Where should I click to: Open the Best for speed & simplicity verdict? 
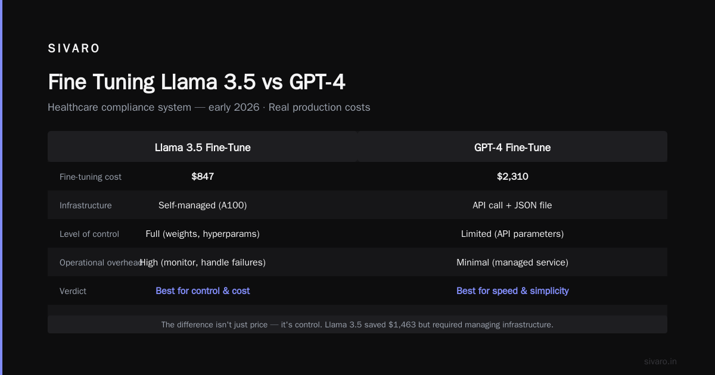coord(512,291)
